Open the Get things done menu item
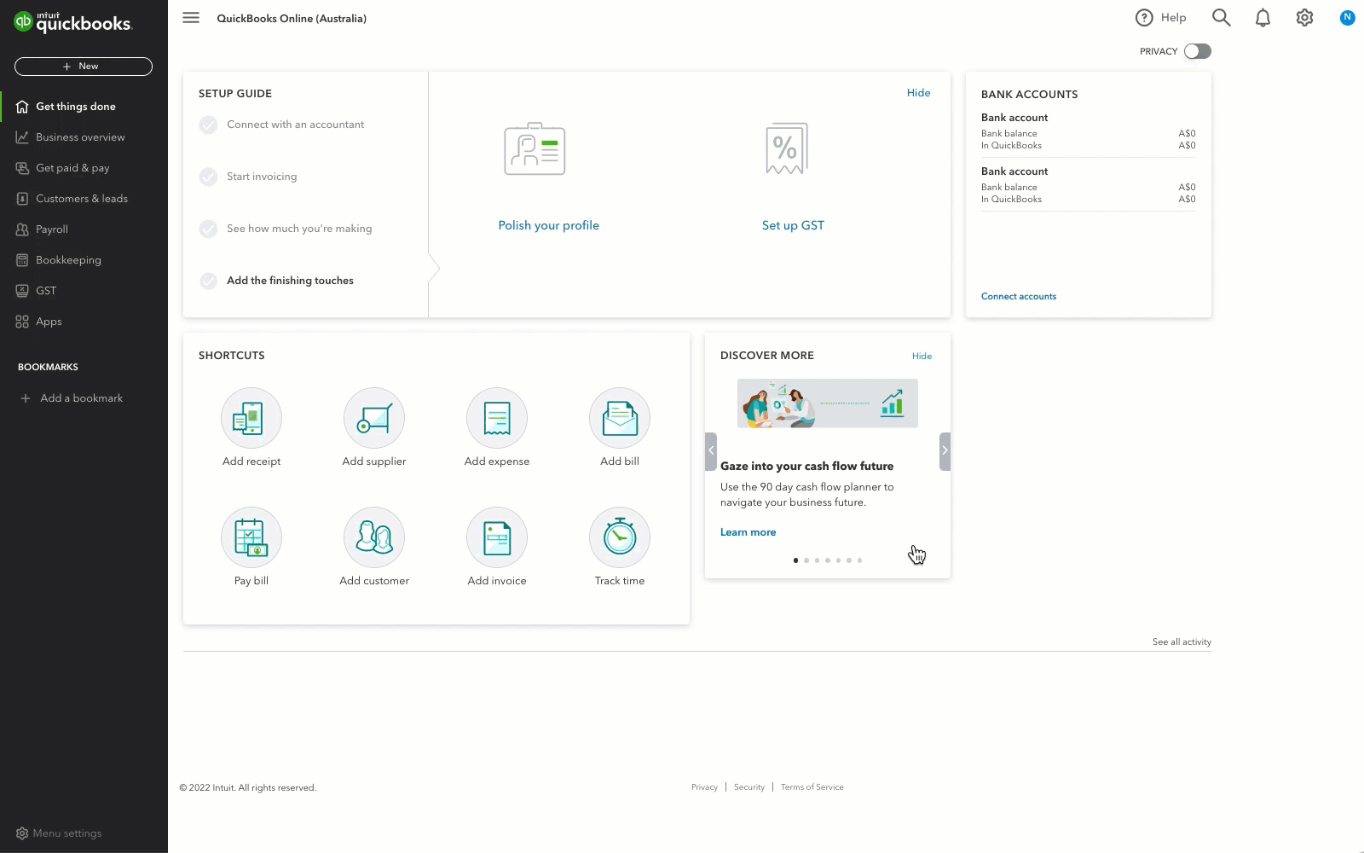The height and width of the screenshot is (853, 1364). pos(84,107)
